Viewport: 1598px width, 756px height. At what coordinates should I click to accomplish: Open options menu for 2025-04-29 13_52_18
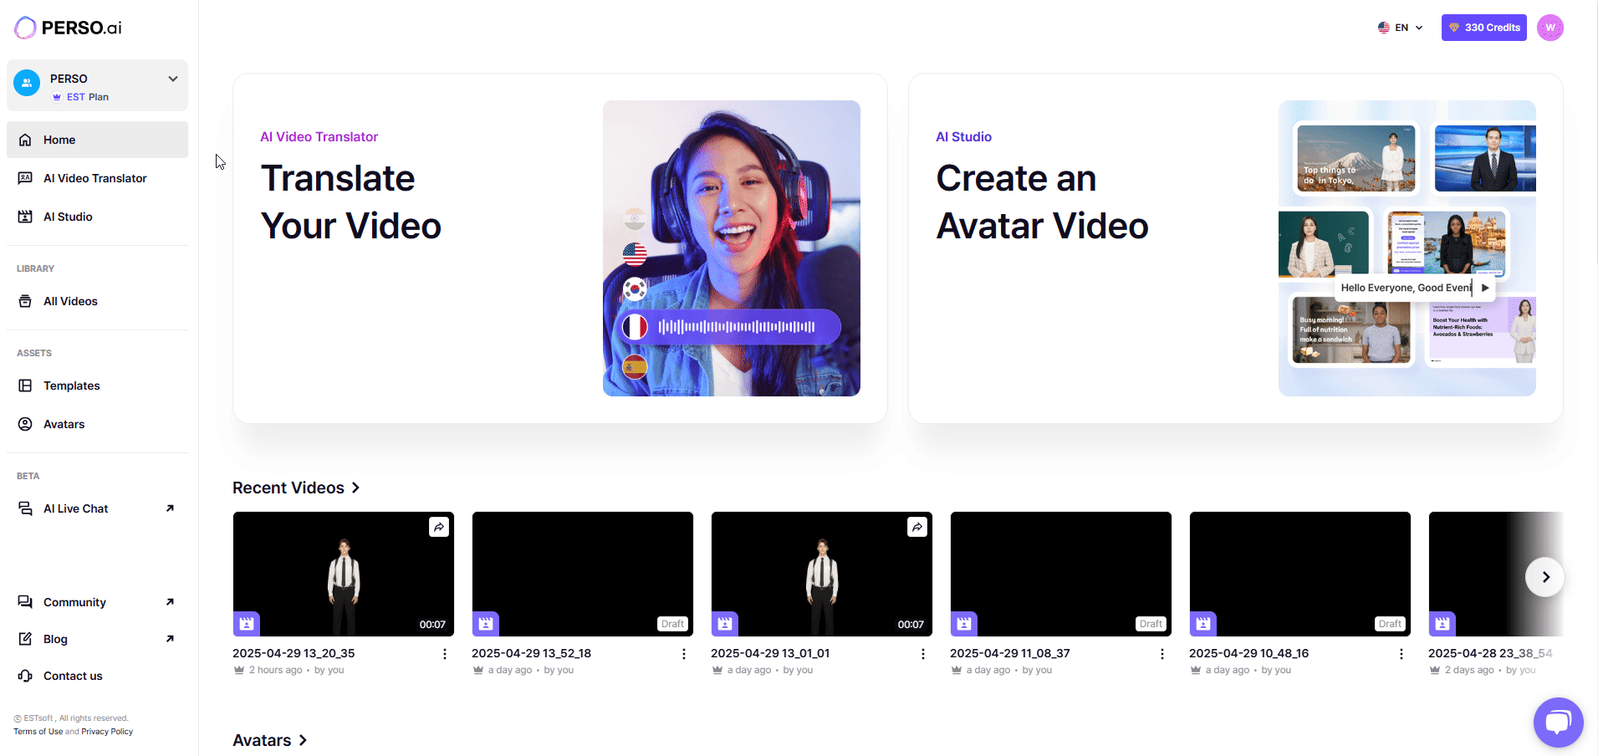684,654
